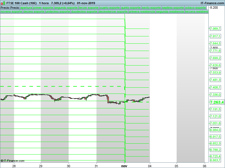
Task: Click the 7.121,0 price level label
Action: tap(215, 116)
